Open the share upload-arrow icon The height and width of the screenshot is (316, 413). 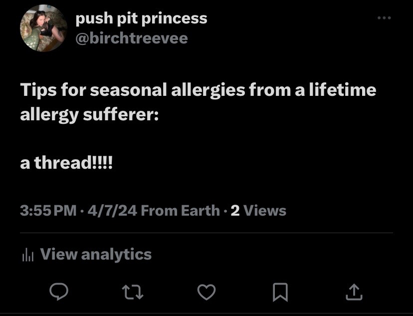coord(354,292)
